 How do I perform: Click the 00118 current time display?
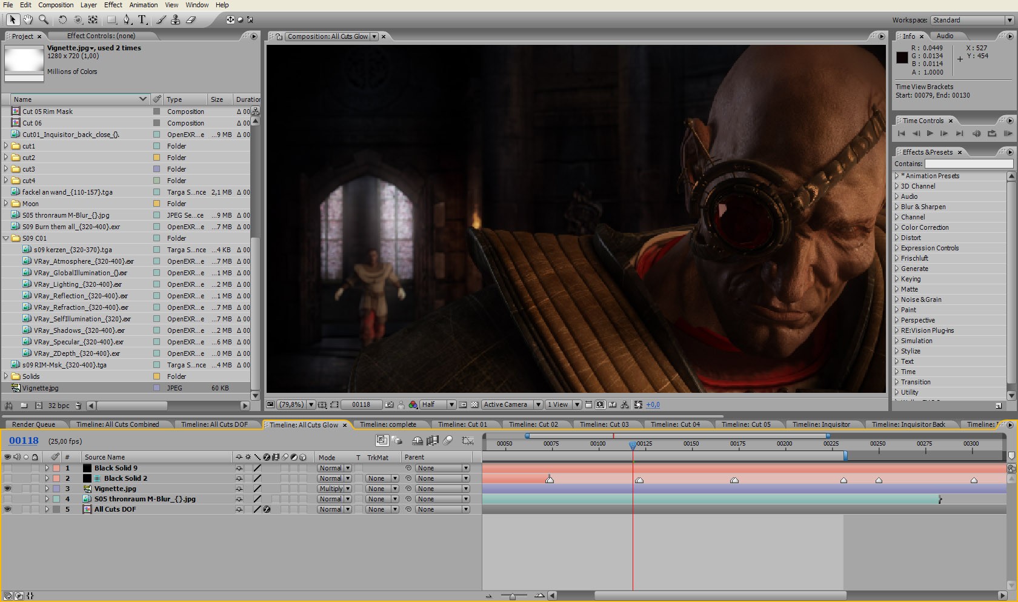pos(24,441)
